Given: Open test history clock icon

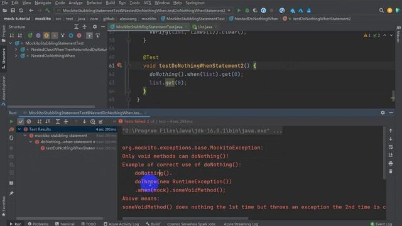Looking at the screenshot, I should click(93, 121).
